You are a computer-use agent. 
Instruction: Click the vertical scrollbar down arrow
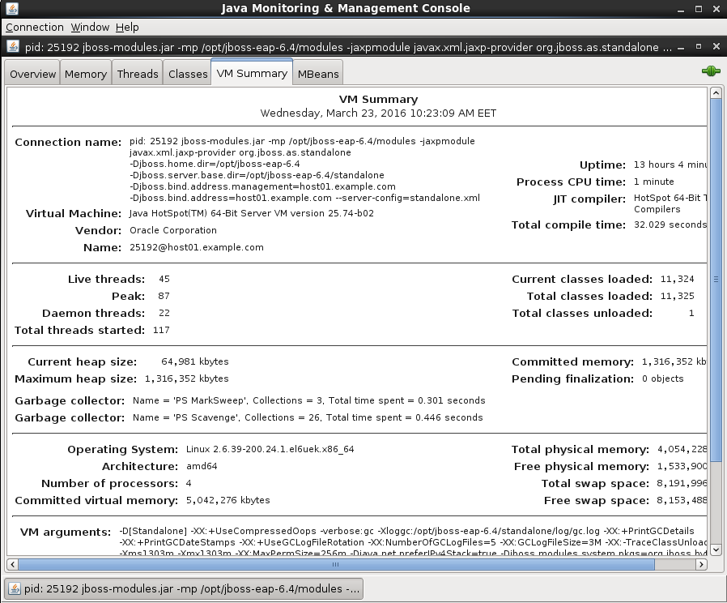pos(716,550)
